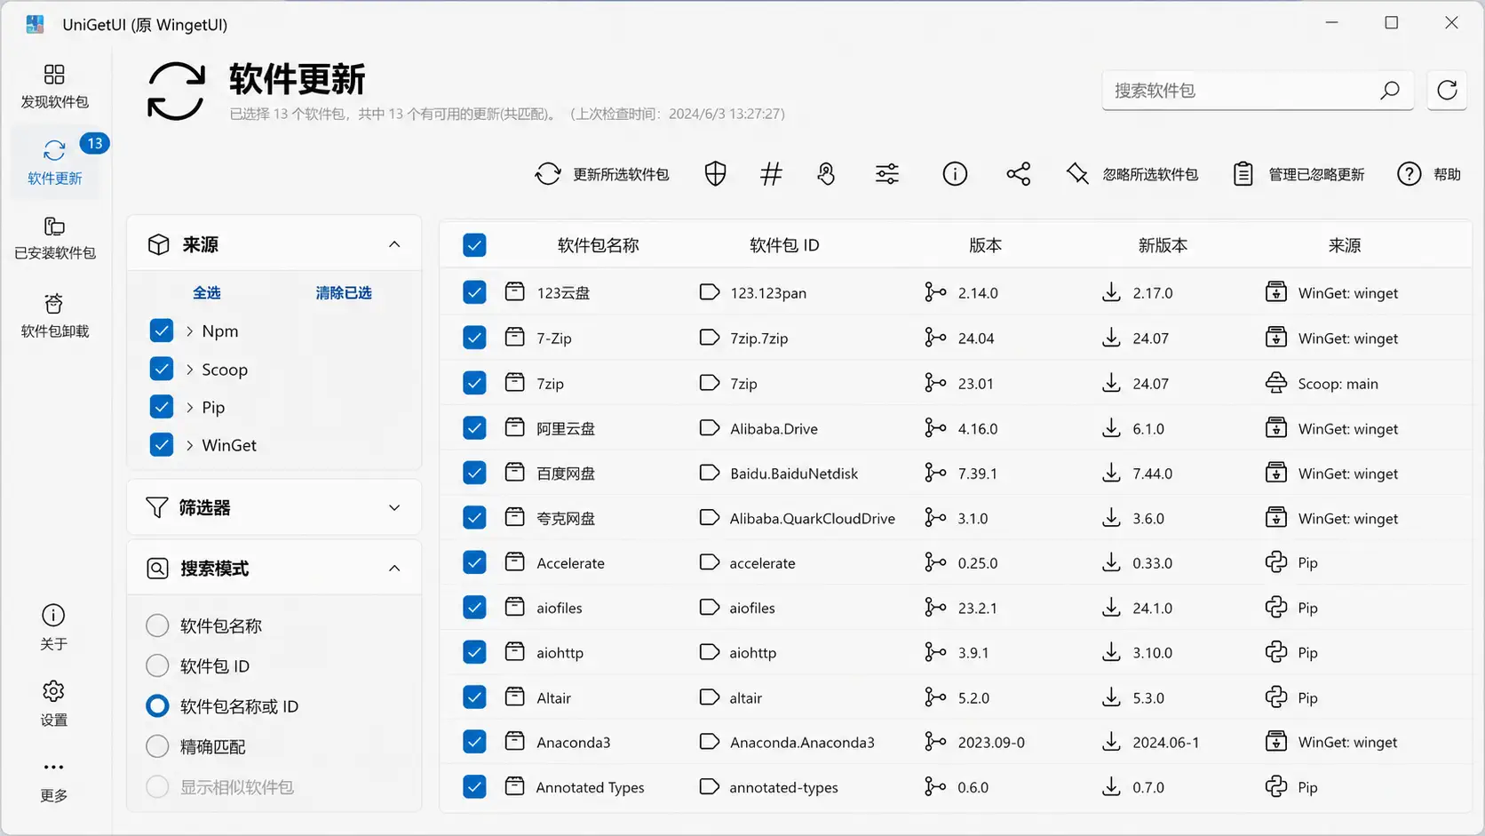Open the 已安装软件包 installed tab
This screenshot has width=1485, height=836.
pyautogui.click(x=54, y=238)
